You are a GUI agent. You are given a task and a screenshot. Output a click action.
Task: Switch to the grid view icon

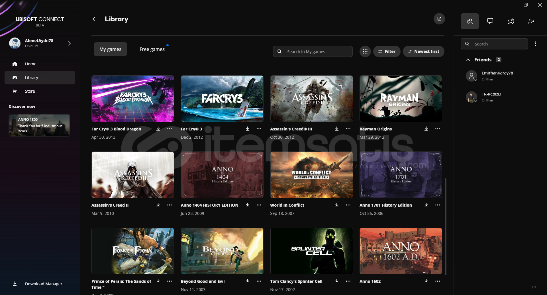(365, 51)
